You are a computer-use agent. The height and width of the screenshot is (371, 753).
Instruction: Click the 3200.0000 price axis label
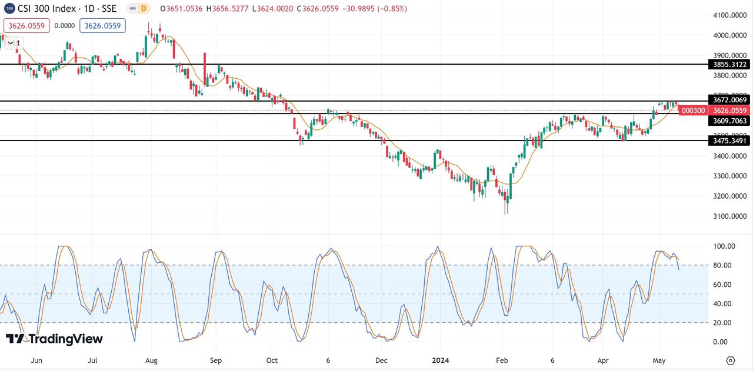pos(730,196)
